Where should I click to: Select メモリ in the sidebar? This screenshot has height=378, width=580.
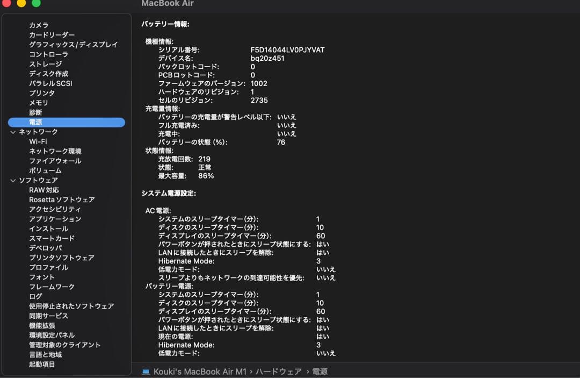click(x=39, y=103)
